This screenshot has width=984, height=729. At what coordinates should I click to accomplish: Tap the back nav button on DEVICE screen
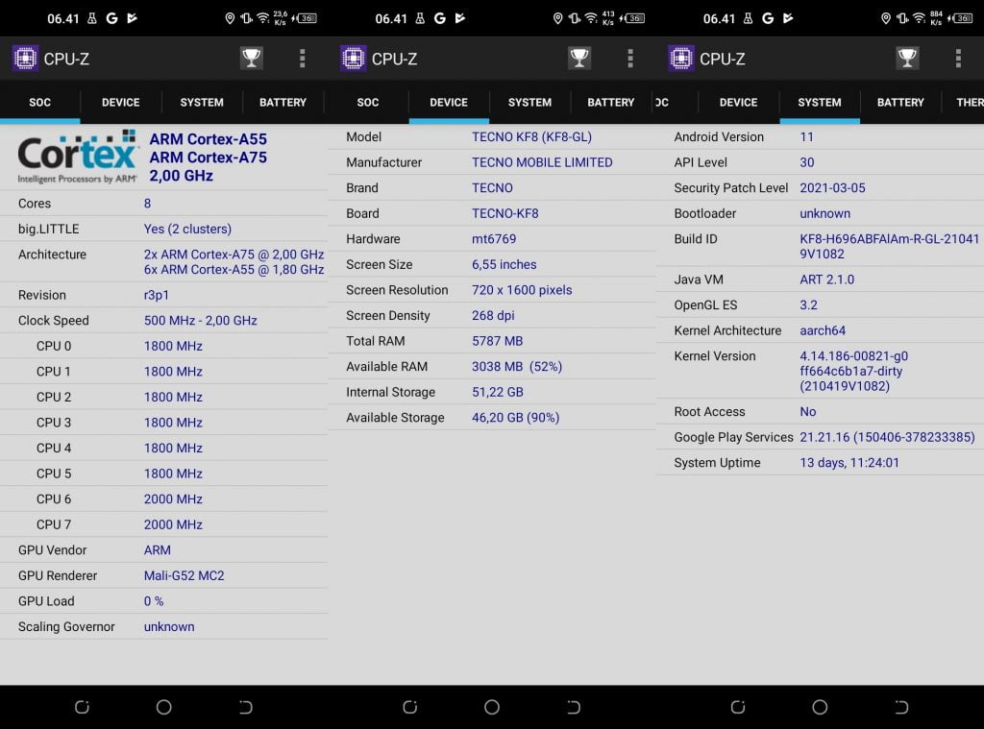click(x=574, y=707)
